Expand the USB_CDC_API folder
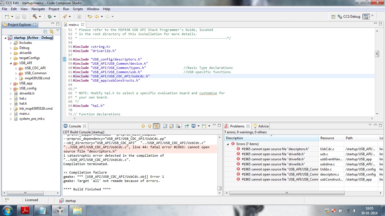This screenshot has height=216, width=385. pyautogui.click(x=16, y=68)
